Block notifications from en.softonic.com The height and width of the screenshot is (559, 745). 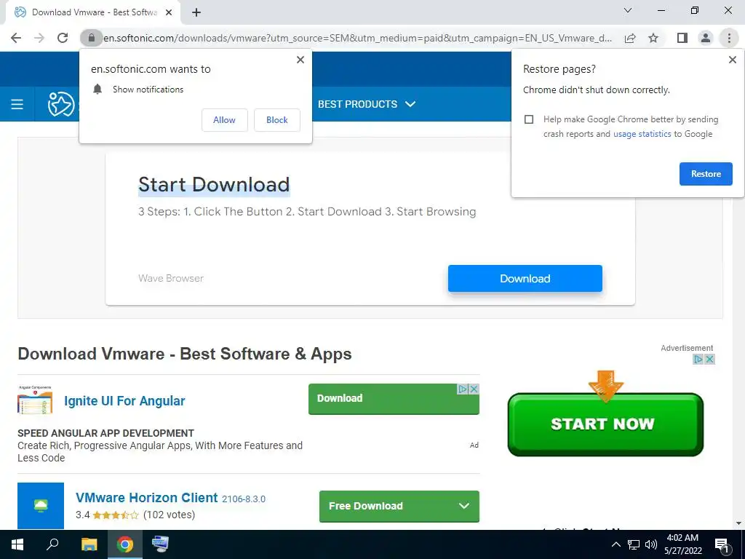pos(277,120)
